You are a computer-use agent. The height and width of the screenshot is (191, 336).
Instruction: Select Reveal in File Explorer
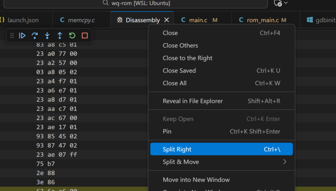[x=222, y=101]
